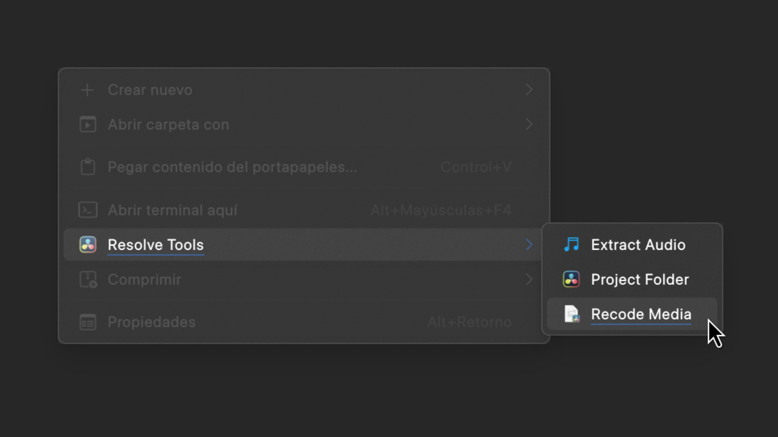The width and height of the screenshot is (778, 437).
Task: Click the Propiedades panel icon
Action: tap(88, 322)
